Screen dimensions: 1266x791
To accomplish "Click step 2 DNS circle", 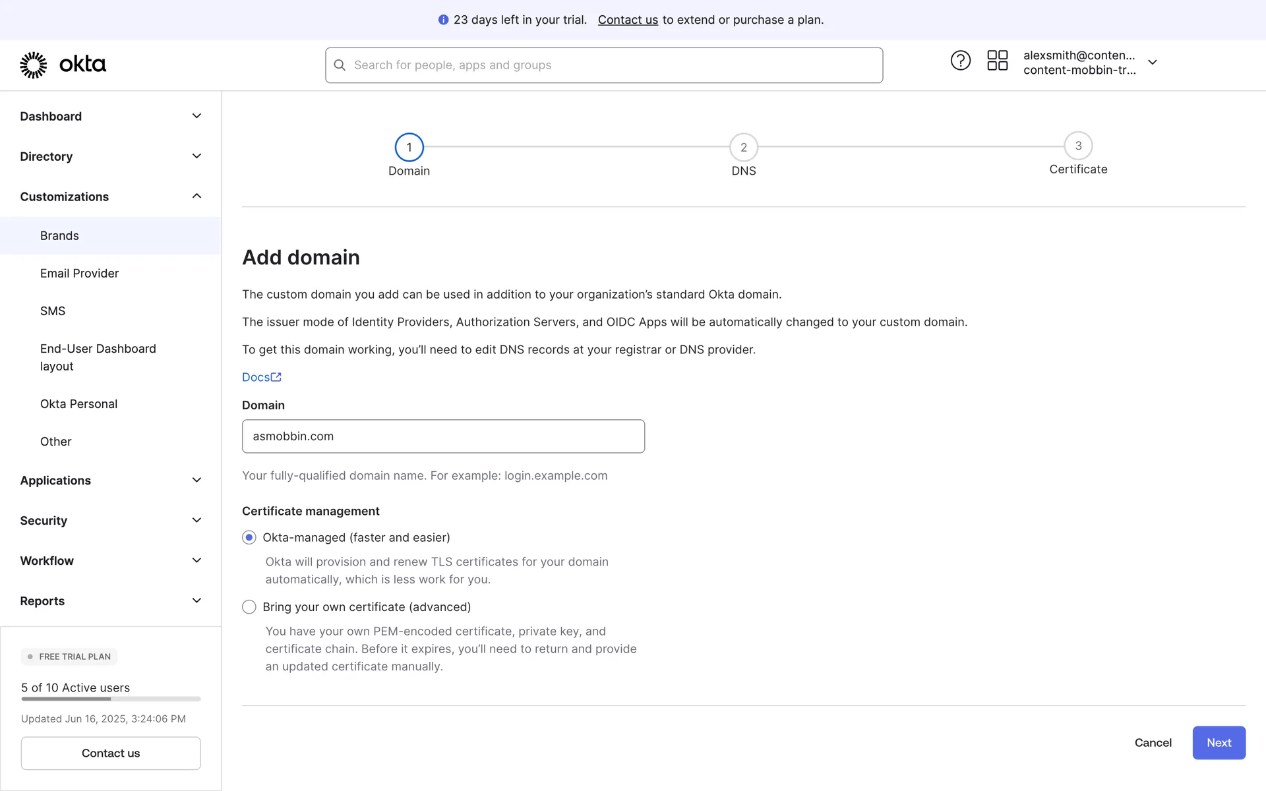I will pos(743,147).
